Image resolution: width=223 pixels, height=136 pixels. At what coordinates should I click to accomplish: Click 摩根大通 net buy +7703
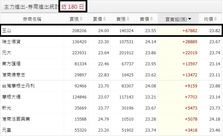pos(191,97)
